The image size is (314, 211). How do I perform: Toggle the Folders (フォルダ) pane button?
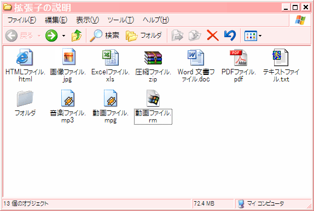tap(143, 36)
